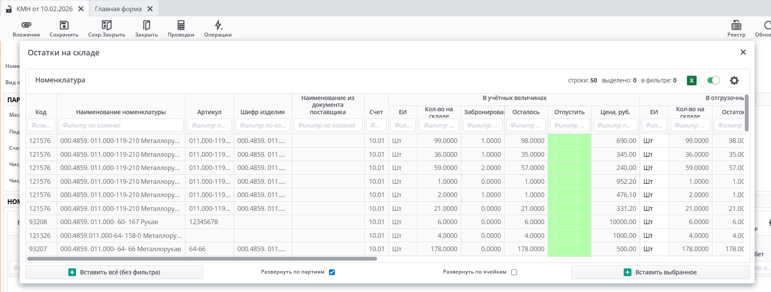The width and height of the screenshot is (771, 292).
Task: Open the Реестр registry icon
Action: coord(736,25)
